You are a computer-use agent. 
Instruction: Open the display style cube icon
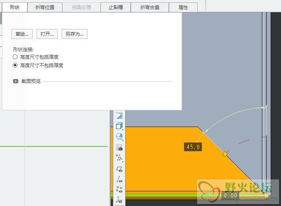tap(119, 126)
